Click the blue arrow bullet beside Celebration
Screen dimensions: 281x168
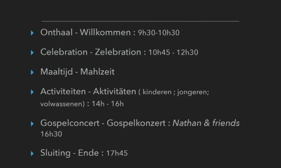pyautogui.click(x=32, y=53)
